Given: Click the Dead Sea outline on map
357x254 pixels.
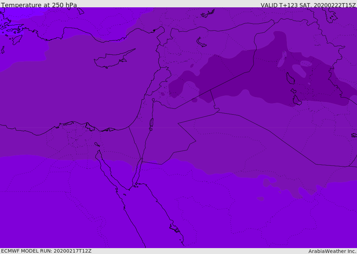Looking at the screenshot, I should pyautogui.click(x=151, y=123).
